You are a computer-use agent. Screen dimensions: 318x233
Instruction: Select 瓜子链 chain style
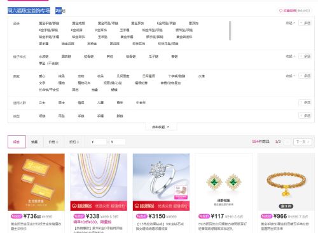[x=153, y=57]
